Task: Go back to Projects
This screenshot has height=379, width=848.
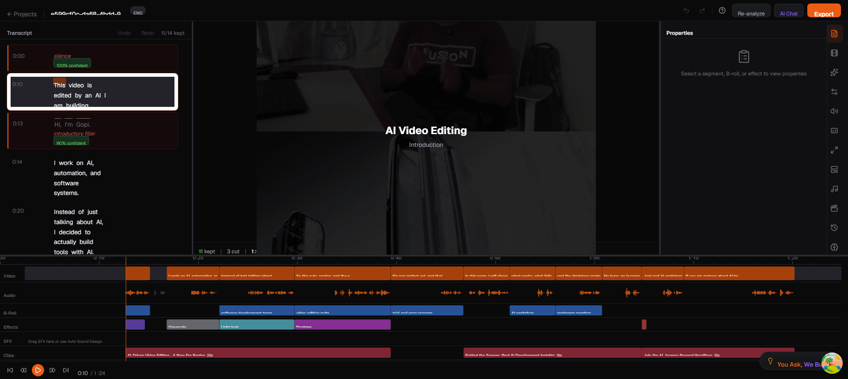Action: [22, 14]
